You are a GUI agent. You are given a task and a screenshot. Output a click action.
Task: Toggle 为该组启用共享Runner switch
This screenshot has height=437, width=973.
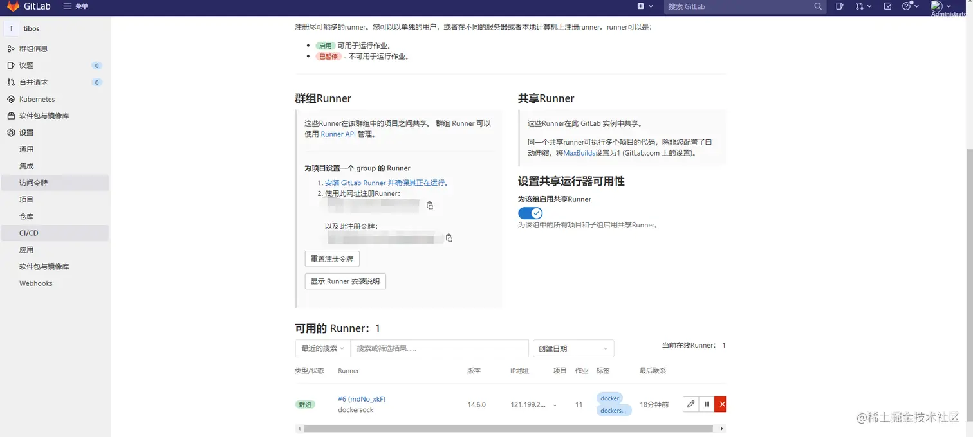coord(530,213)
